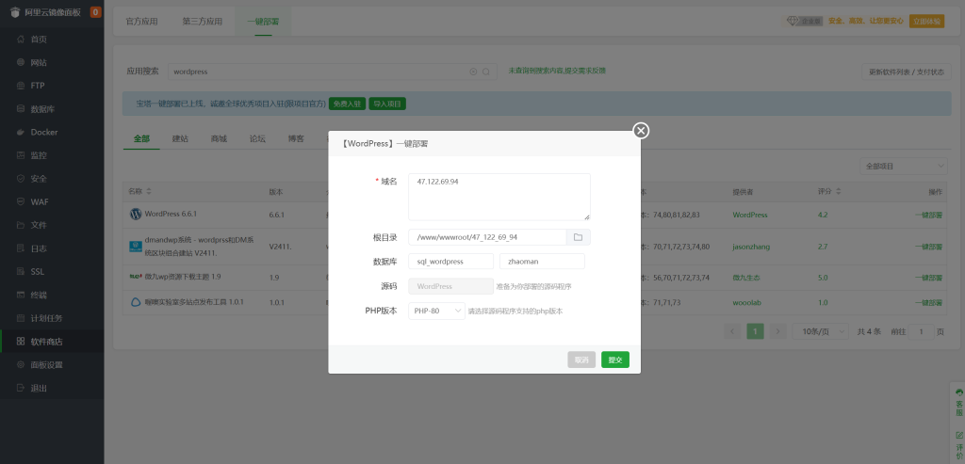The image size is (965, 464).
Task: Open the 日志 log icon in sidebar
Action: (x=21, y=248)
